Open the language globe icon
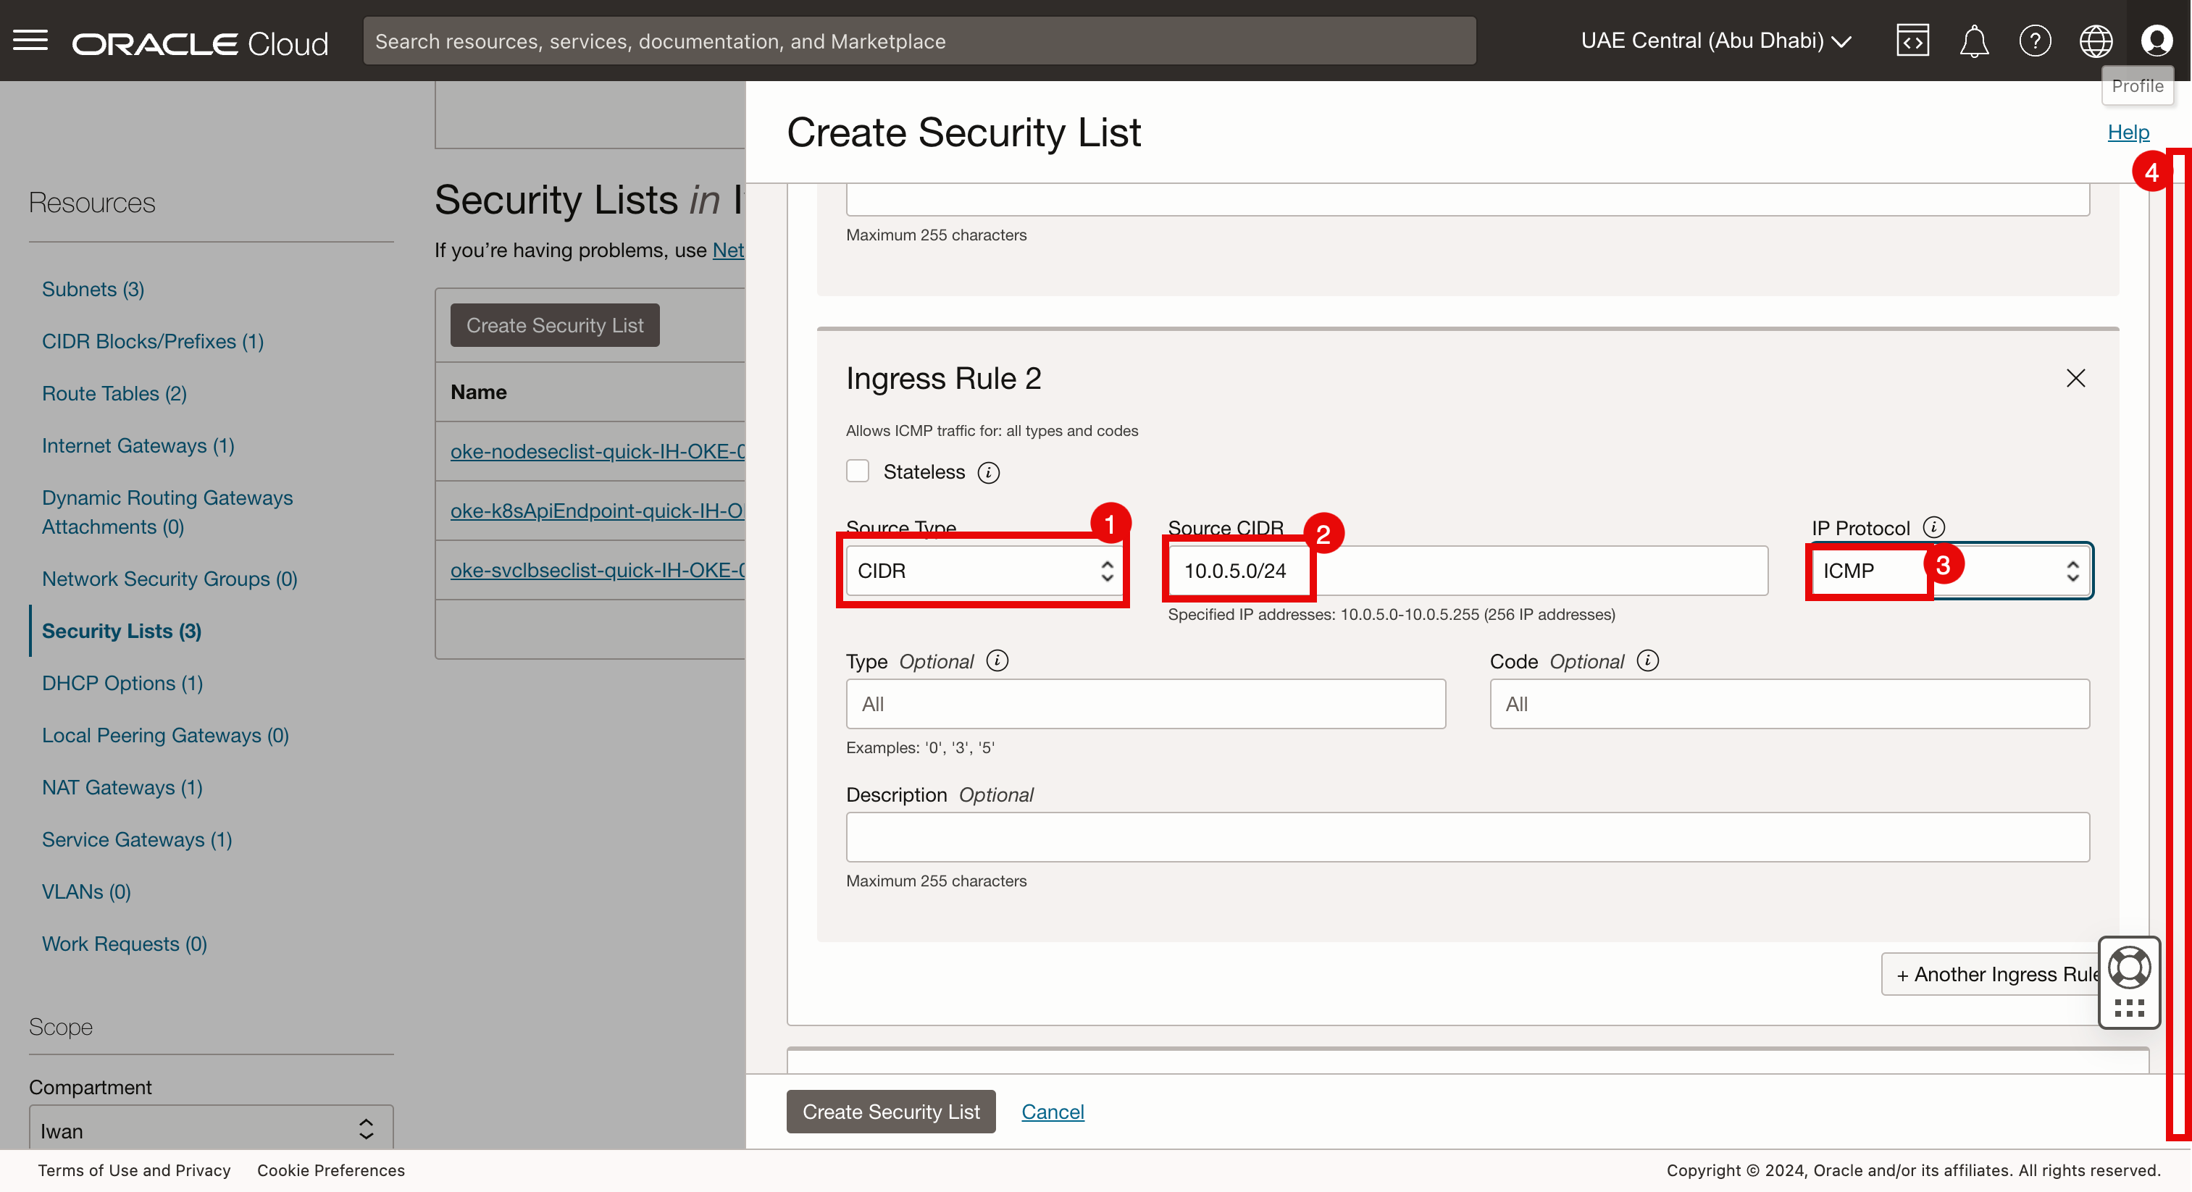 pos(2095,40)
